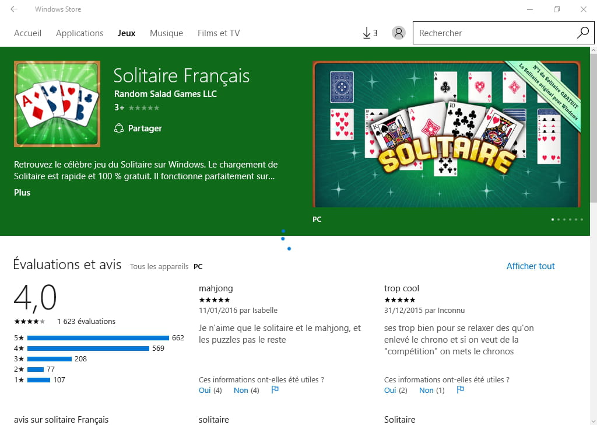Screen dimensions: 597x425
Task: Select the first screenshot pagination dot
Action: pos(553,220)
